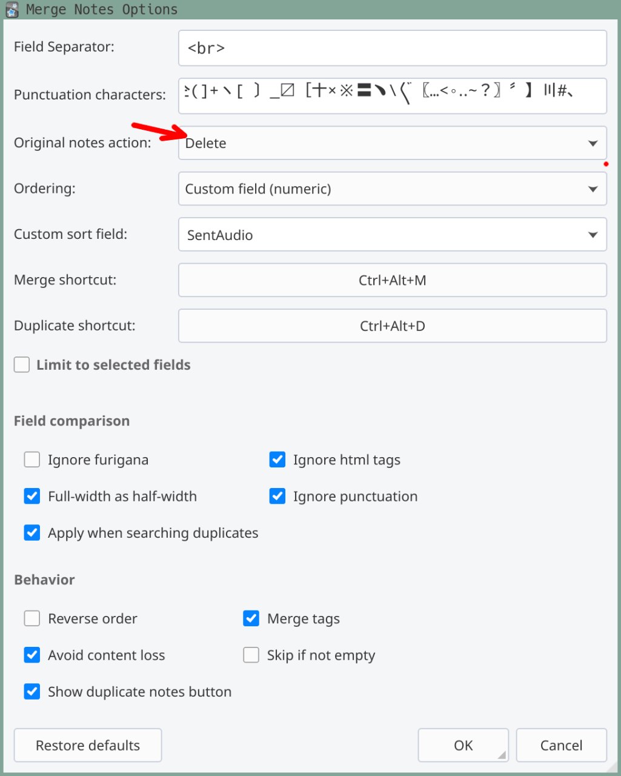The height and width of the screenshot is (776, 621).
Task: Enable Skip if not empty
Action: (x=251, y=655)
